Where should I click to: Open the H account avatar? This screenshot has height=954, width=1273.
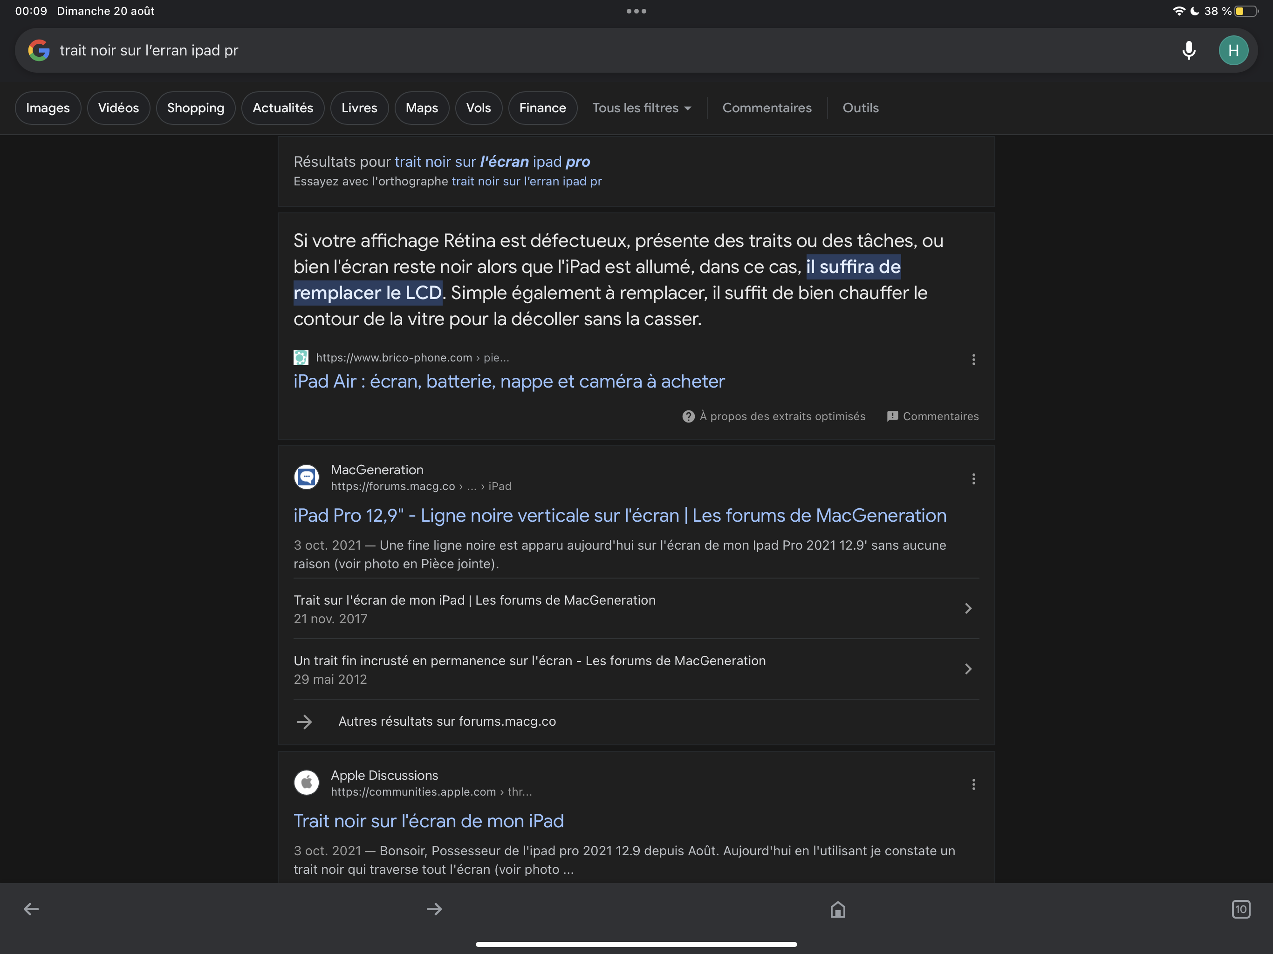[1233, 51]
